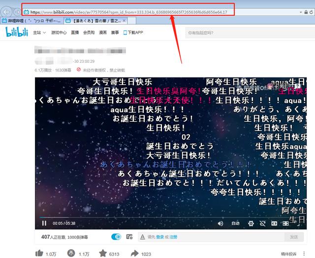The width and height of the screenshot is (315, 258).
Task: Give a coin to the video
Action: [x=71, y=253]
